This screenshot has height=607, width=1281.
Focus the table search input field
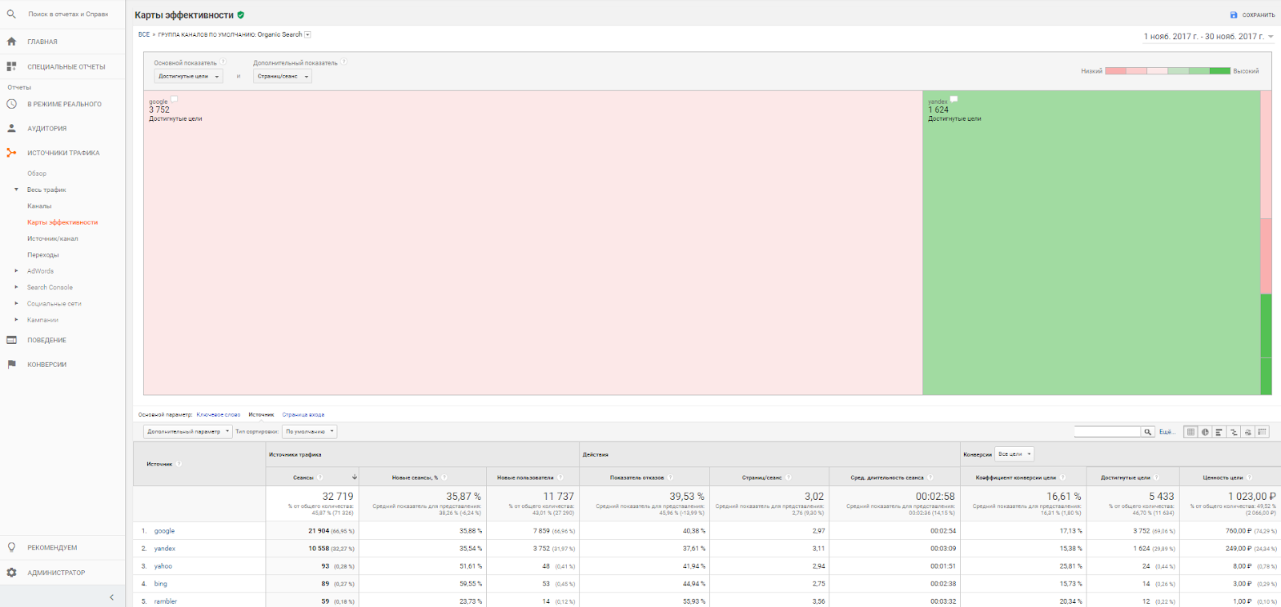(x=1107, y=432)
